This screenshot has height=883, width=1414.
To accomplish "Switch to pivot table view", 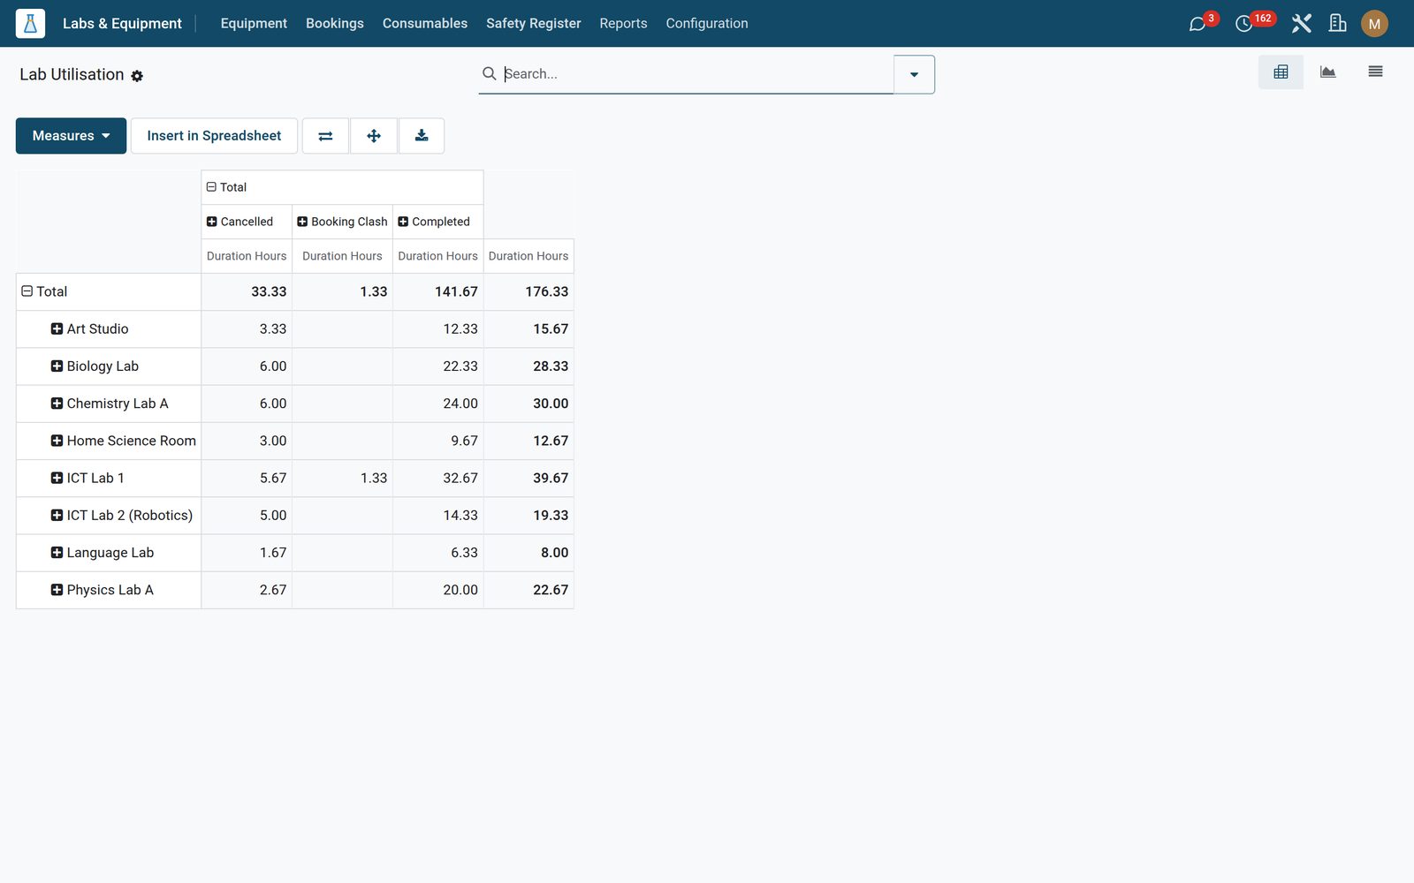I will [x=1281, y=72].
